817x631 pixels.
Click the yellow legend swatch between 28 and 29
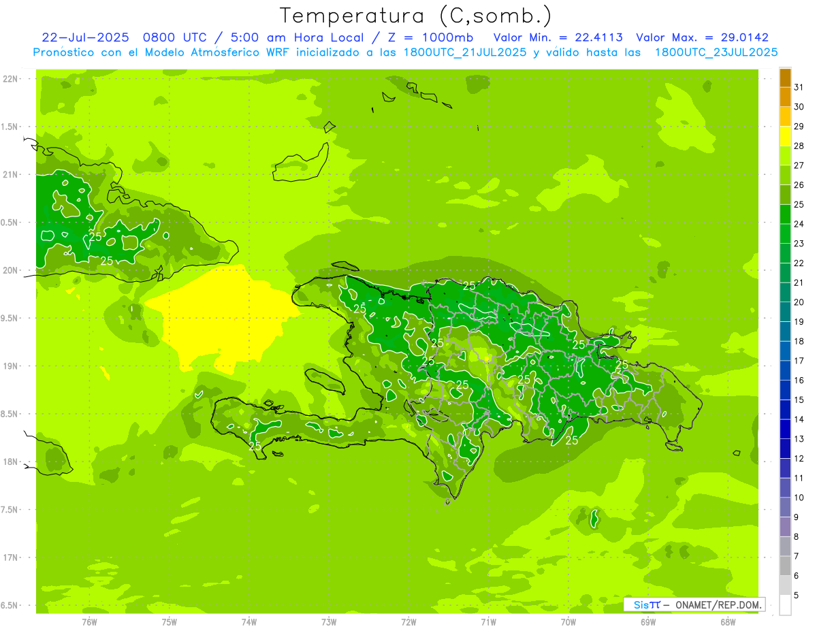tap(785, 136)
